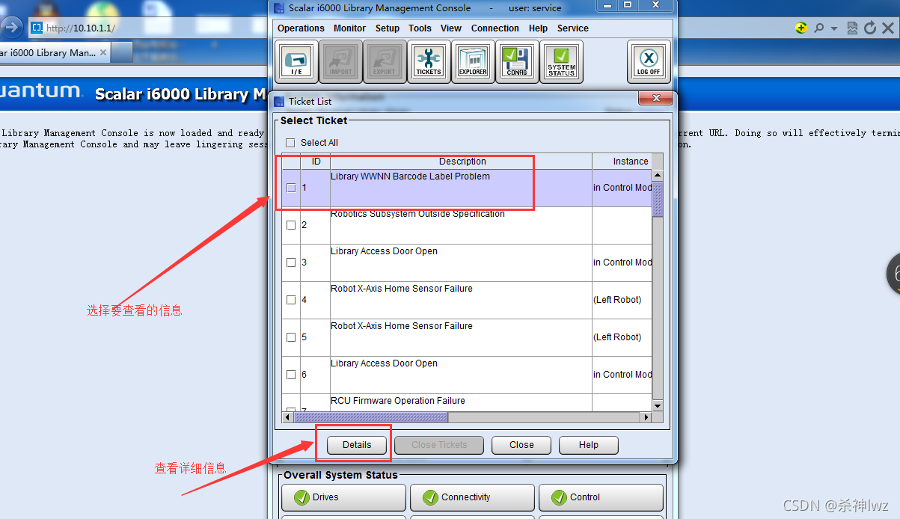Check ticket 4 Robot X-Axis checkbox

(x=291, y=300)
